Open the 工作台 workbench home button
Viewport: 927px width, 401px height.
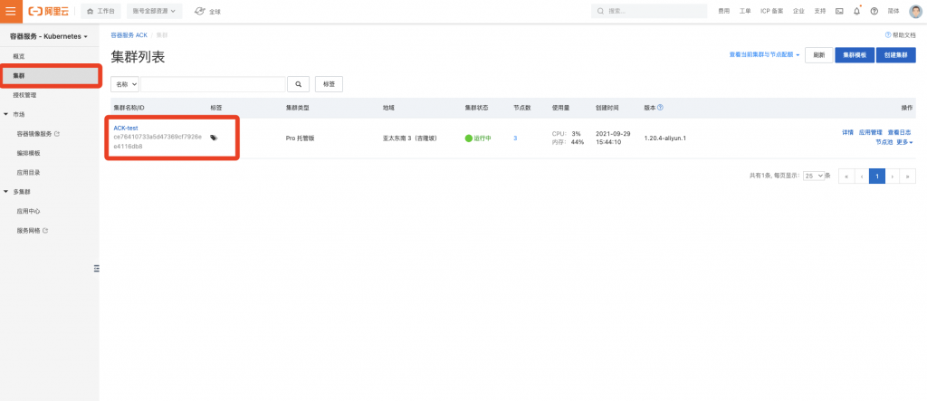coord(101,11)
